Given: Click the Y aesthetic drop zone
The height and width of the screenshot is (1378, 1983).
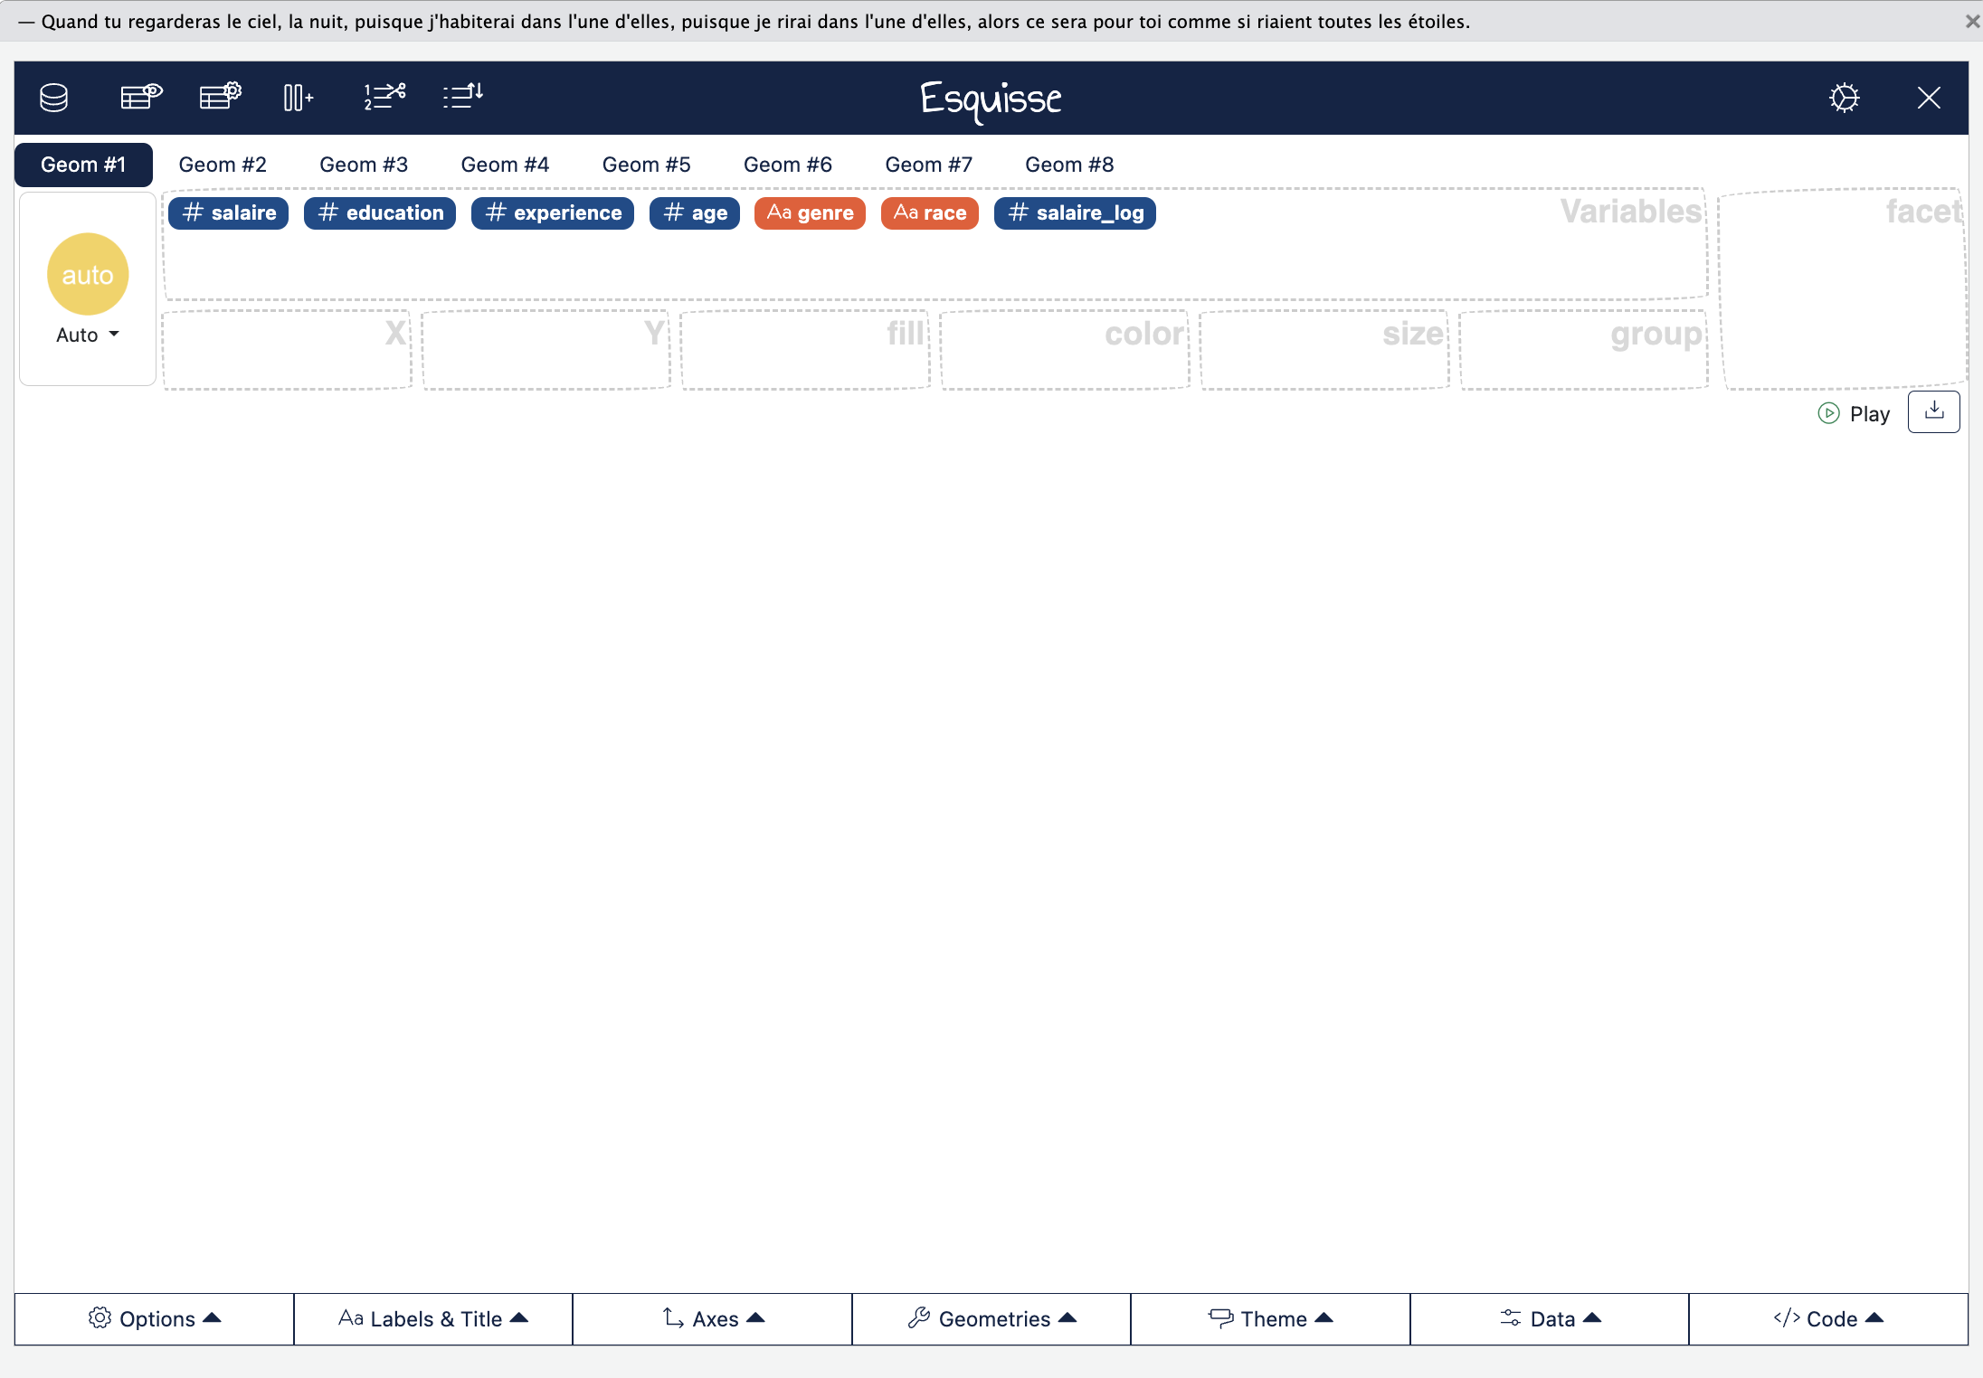Looking at the screenshot, I should point(546,350).
